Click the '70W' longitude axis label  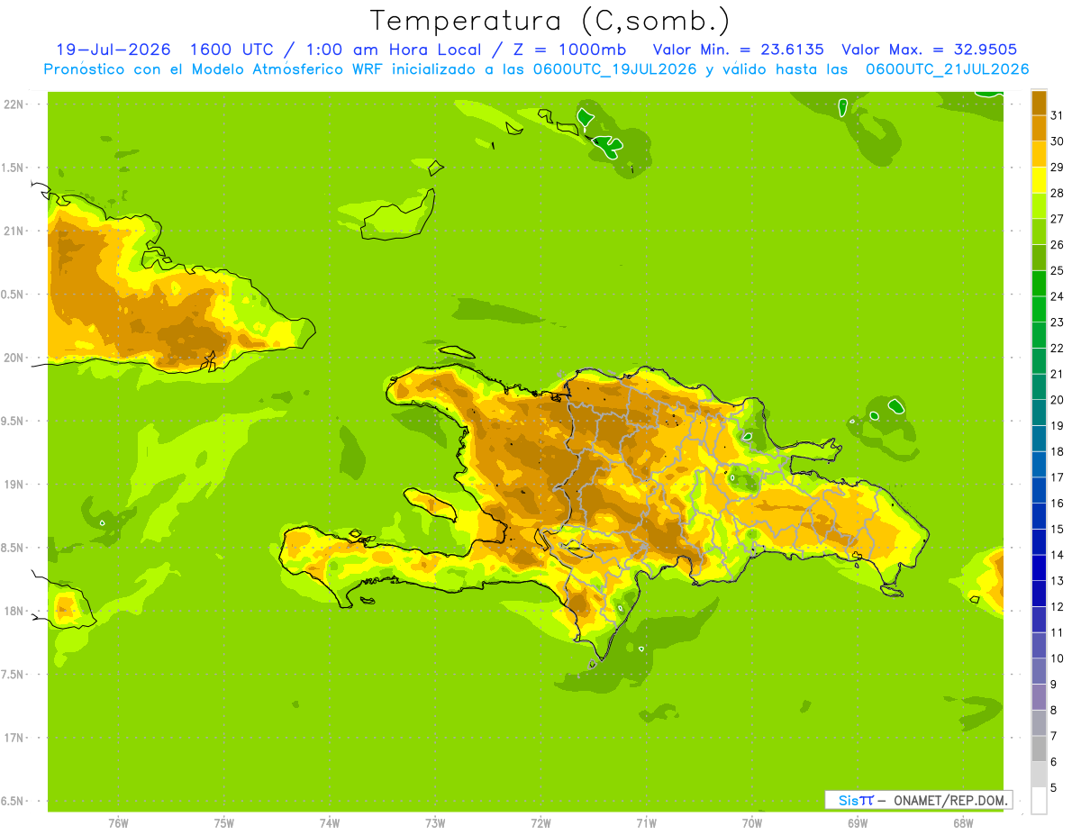click(751, 822)
